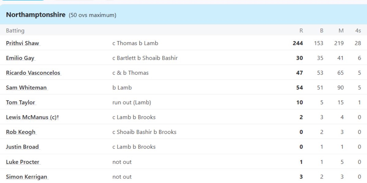Click the Ricardo Vasconcelos player name
The height and width of the screenshot is (183, 367).
pyautogui.click(x=33, y=73)
